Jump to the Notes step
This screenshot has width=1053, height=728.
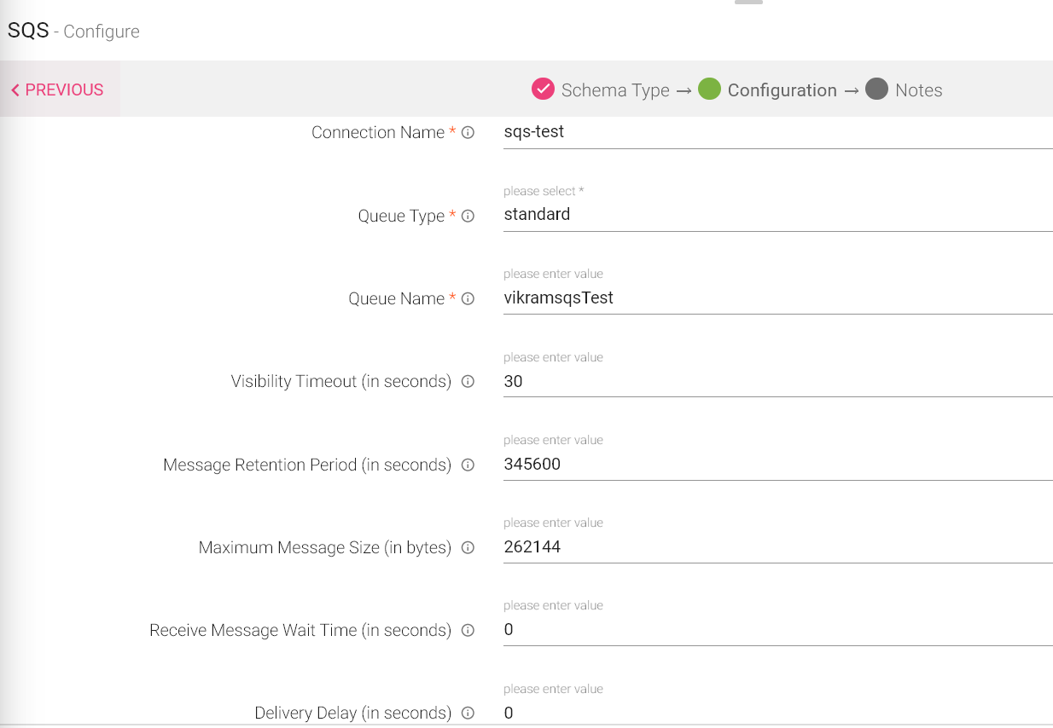pyautogui.click(x=905, y=90)
